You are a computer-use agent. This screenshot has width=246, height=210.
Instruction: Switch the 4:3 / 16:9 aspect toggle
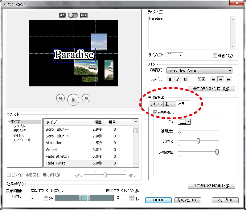coord(73,15)
